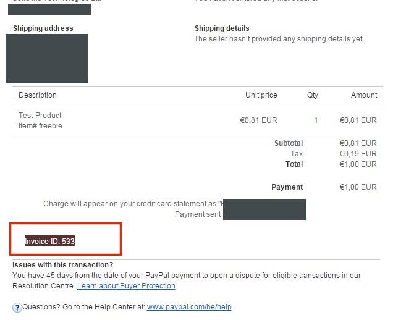
Task: Click the Payment label
Action: point(287,187)
